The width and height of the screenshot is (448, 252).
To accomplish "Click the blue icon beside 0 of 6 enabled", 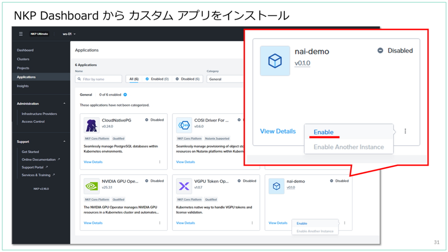I will point(125,94).
